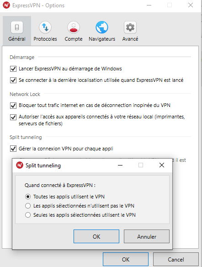This screenshot has width=202, height=267.
Task: Open the Navigateurs globe icon
Action: pos(102,27)
